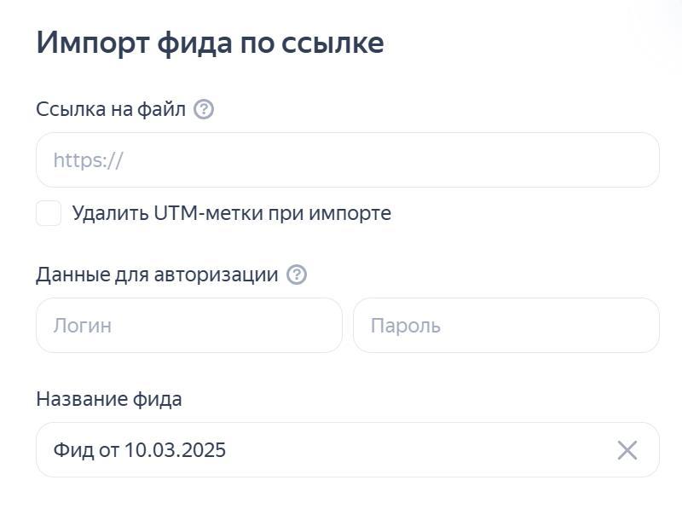Focus the file link URL input field
Image resolution: width=682 pixels, height=509 pixels.
[348, 160]
